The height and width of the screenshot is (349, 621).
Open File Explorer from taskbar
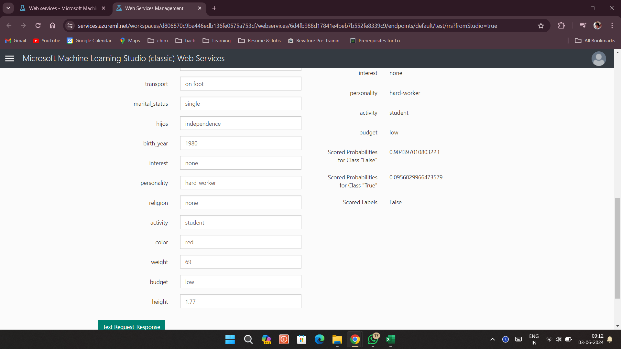tap(337, 339)
